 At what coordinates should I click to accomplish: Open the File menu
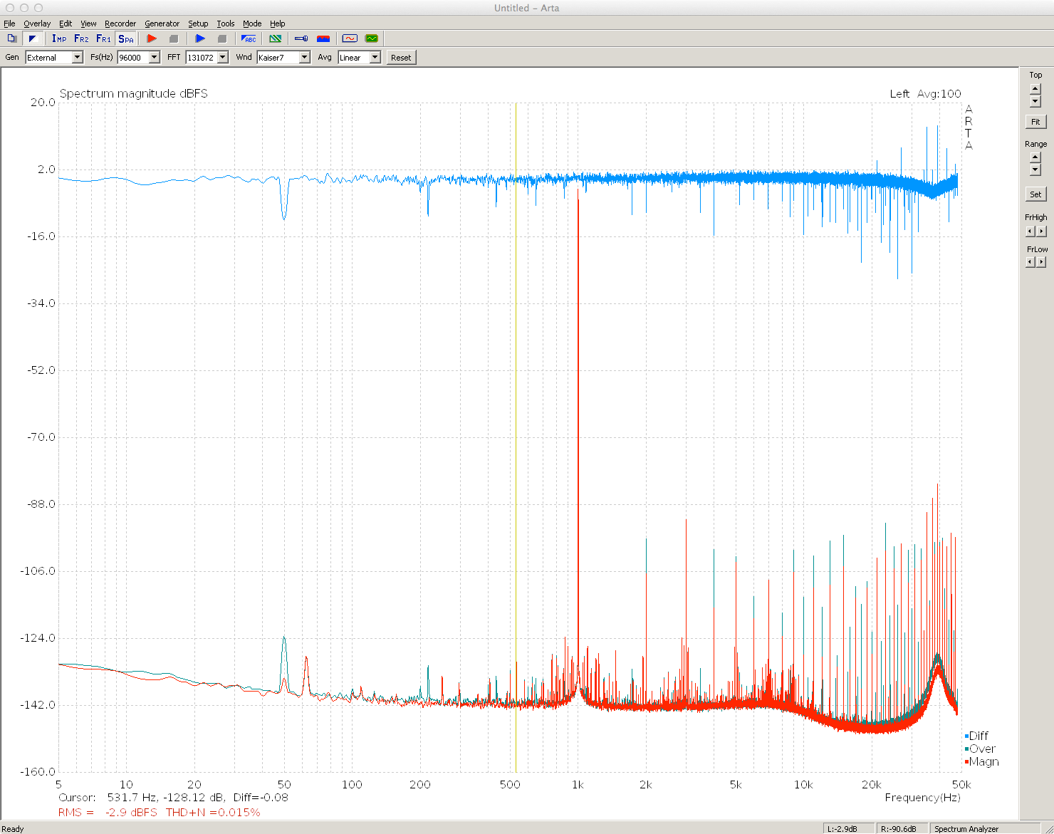click(x=9, y=24)
